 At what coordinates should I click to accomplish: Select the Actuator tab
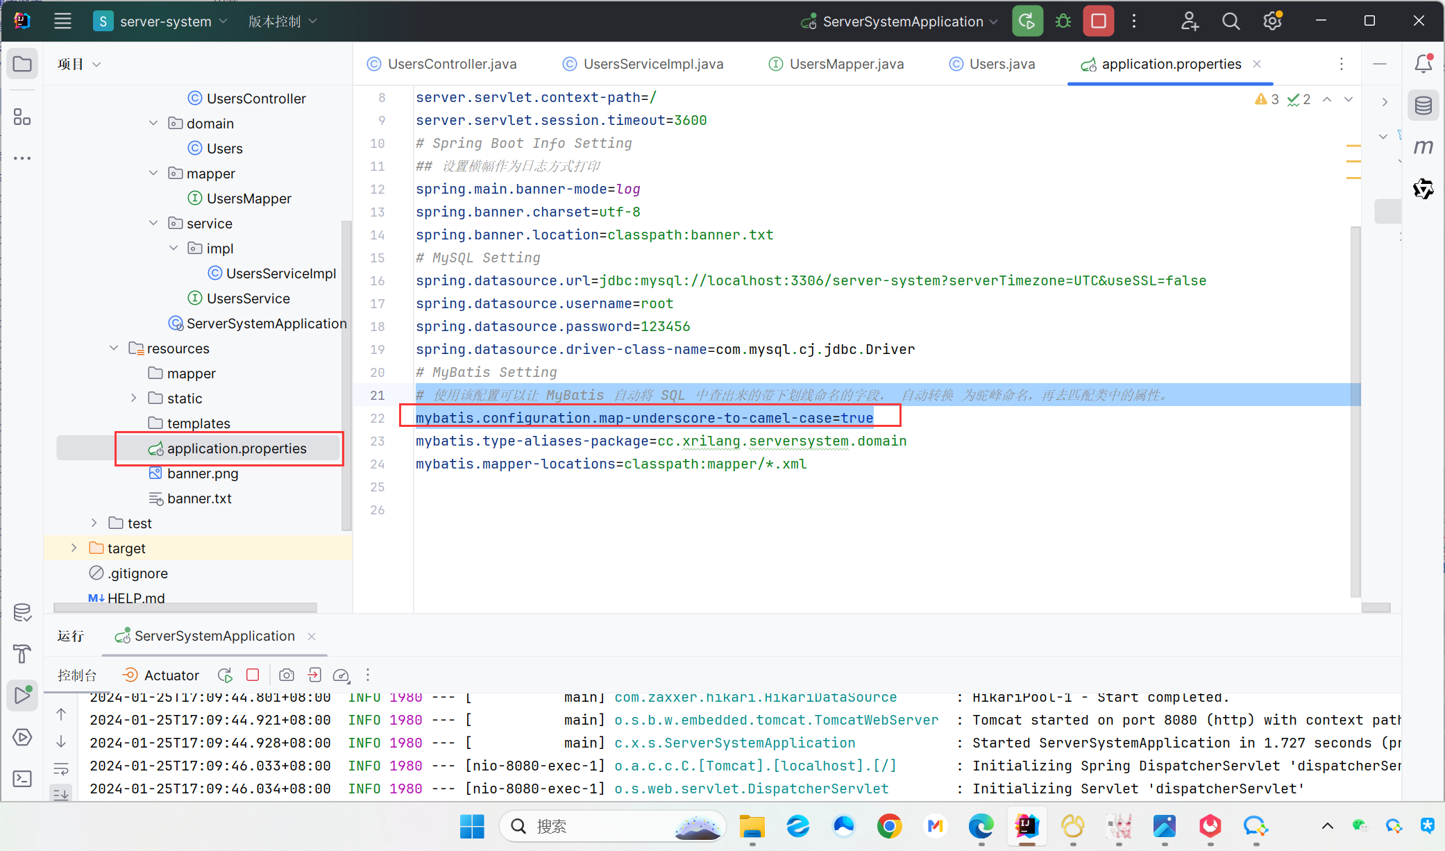click(x=161, y=675)
